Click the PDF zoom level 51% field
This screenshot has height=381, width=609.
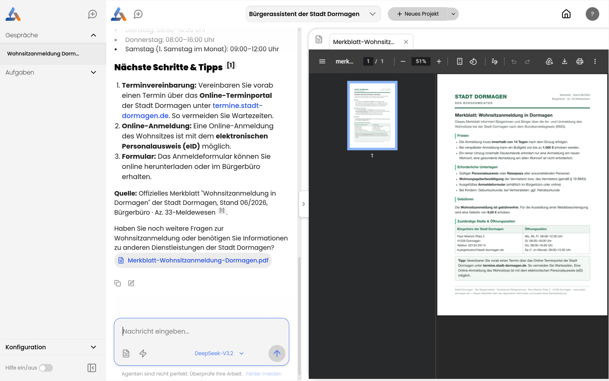pyautogui.click(x=421, y=61)
